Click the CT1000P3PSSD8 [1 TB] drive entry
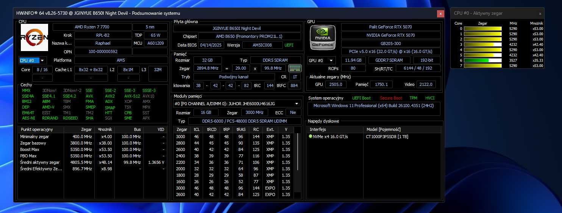This screenshot has width=562, height=213. 387,137
